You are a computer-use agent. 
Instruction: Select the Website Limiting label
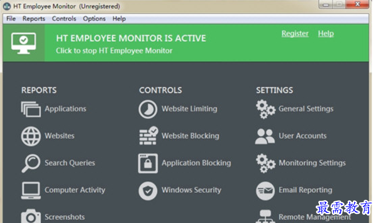pos(189,109)
